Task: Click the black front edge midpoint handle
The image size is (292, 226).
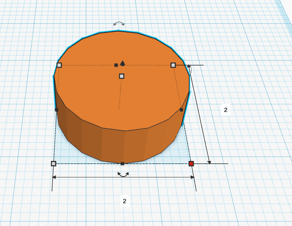Action: (x=122, y=163)
